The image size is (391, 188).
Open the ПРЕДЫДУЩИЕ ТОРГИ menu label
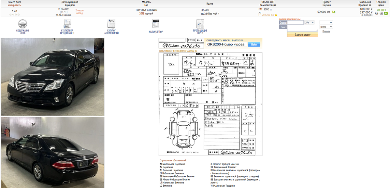[200, 32]
